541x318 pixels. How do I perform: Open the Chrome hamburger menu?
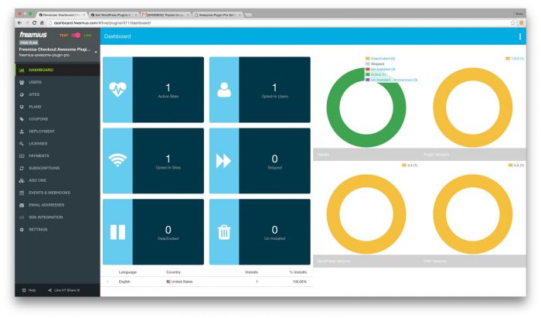click(x=521, y=22)
